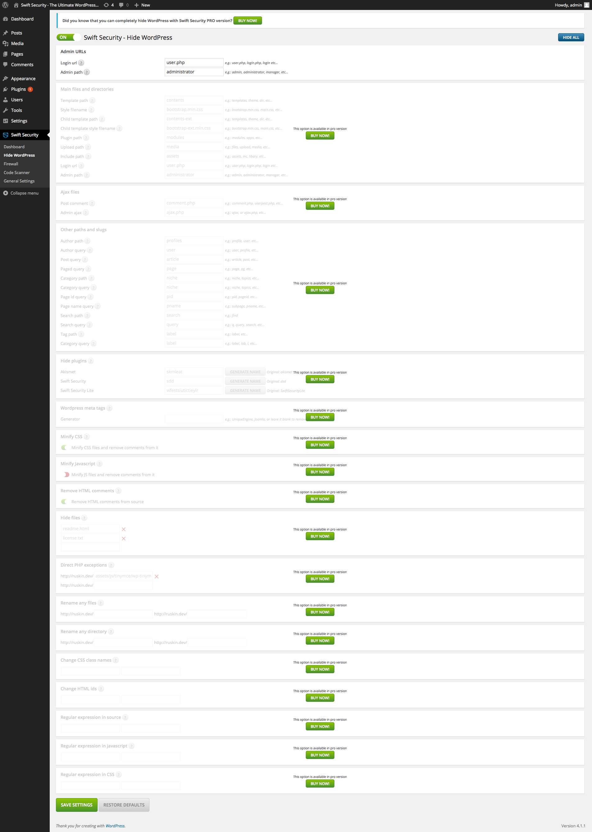Click help icon beside Regular expression in CSS
The width and height of the screenshot is (592, 832).
(119, 775)
